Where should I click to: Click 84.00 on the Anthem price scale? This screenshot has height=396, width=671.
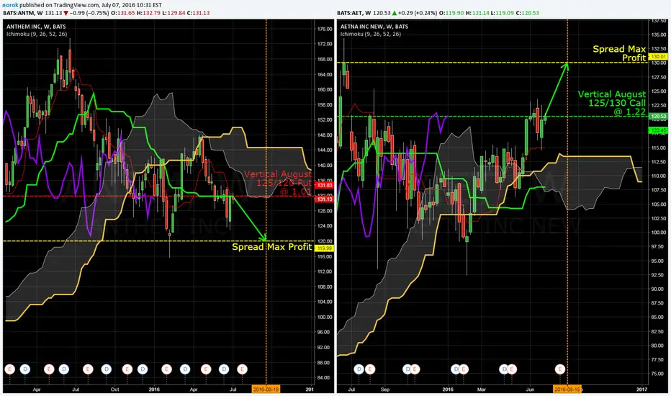tap(323, 377)
